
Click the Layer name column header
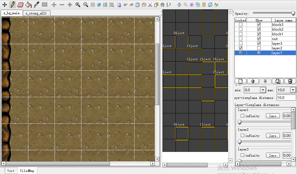[x=283, y=20]
